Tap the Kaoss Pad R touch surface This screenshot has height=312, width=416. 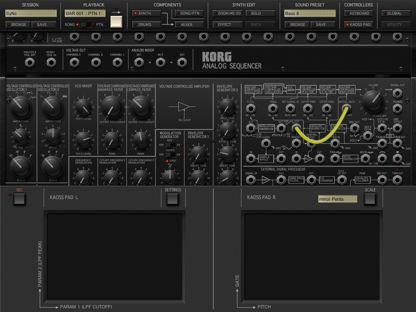tap(312, 257)
